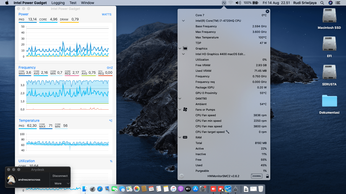
Task: Click the Siri icon in menu bar
Action: click(x=330, y=3)
